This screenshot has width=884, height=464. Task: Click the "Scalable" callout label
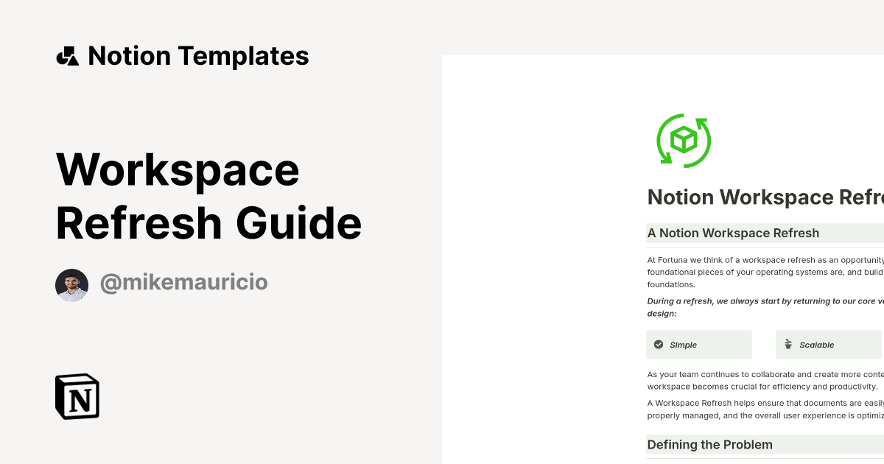coord(816,345)
